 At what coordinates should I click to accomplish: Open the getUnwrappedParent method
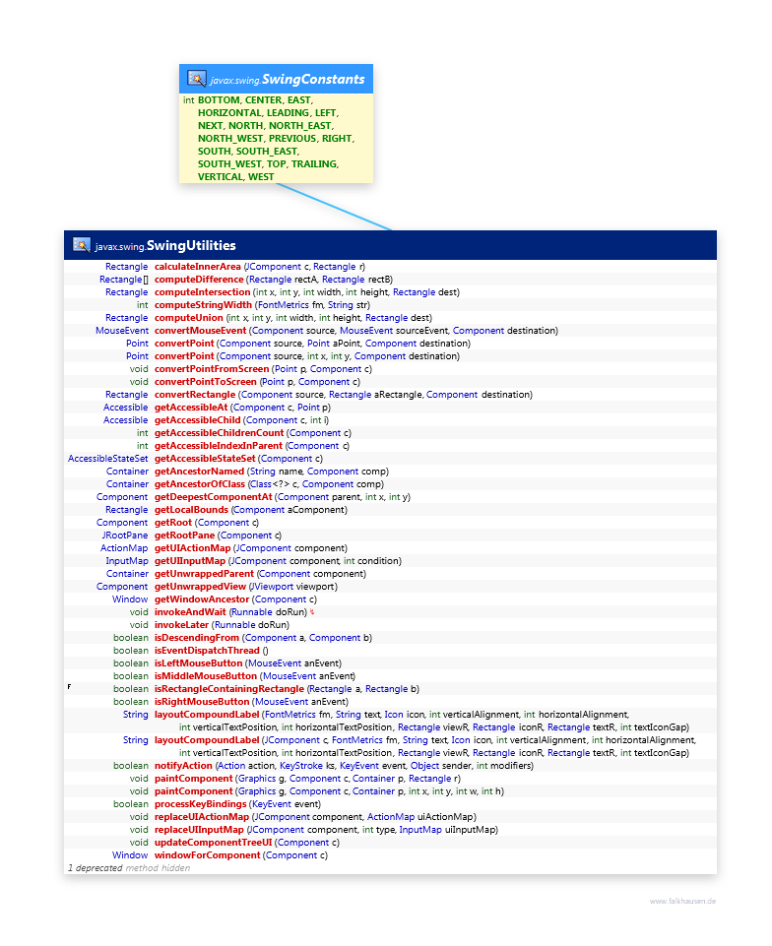point(204,574)
